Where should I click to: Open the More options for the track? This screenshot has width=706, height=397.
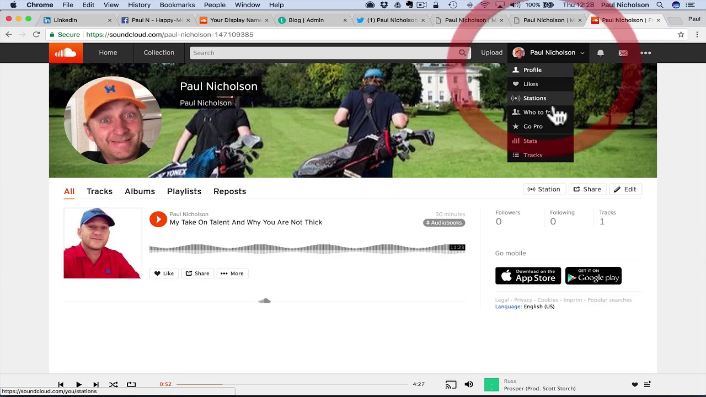232,273
